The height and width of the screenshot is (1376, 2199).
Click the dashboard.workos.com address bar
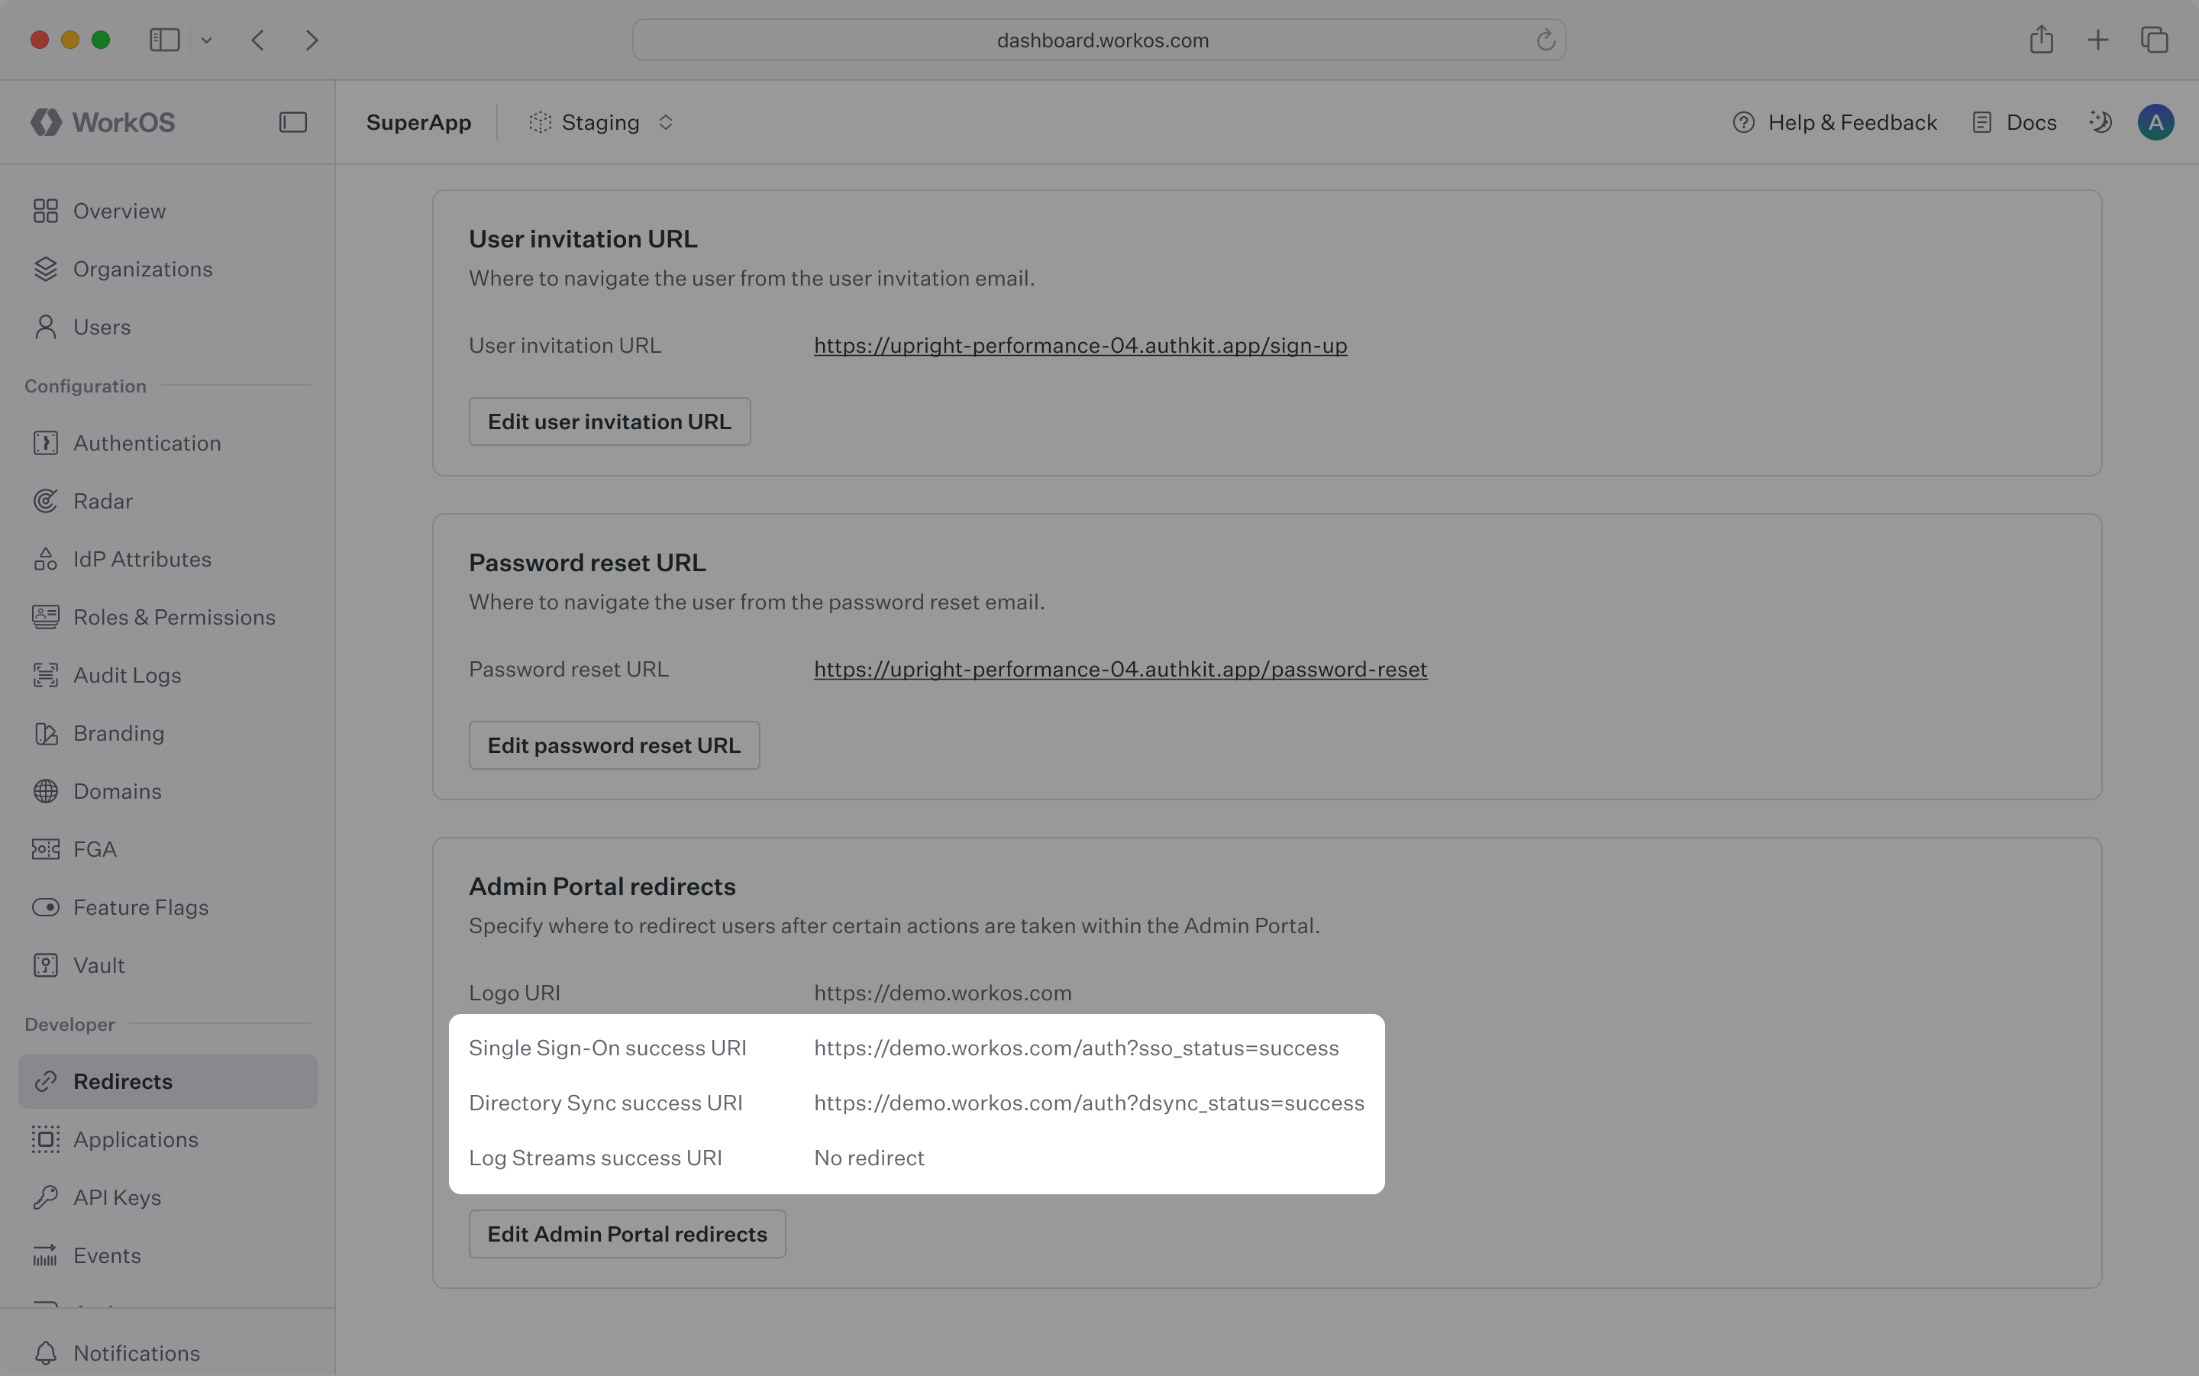(x=1101, y=40)
